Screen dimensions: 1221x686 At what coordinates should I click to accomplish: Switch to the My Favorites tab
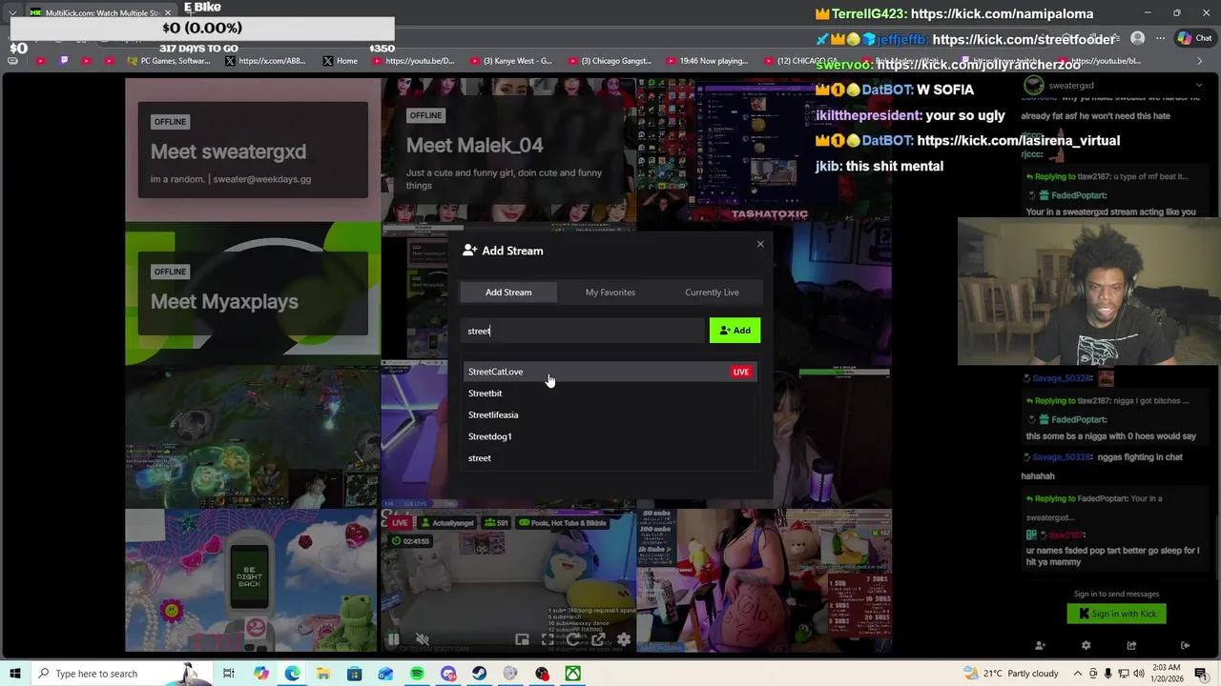point(610,293)
